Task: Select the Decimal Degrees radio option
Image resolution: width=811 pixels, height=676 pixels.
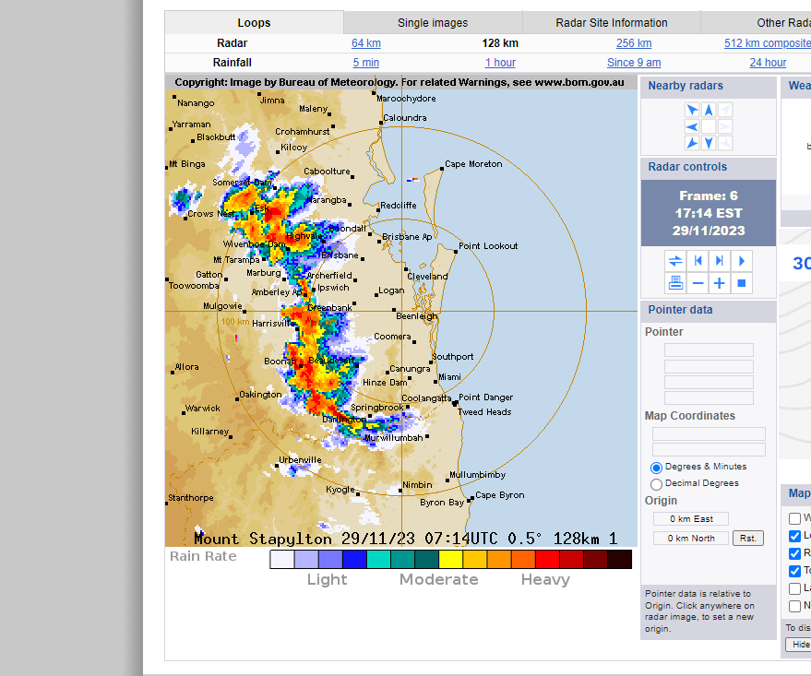Action: pos(656,484)
